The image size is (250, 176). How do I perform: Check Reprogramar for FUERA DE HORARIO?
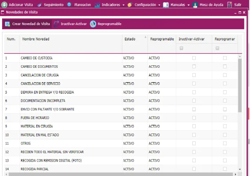point(225,118)
